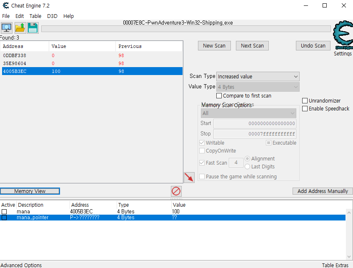Click the address list Description column header
This screenshot has height=268, width=353.
coord(43,205)
